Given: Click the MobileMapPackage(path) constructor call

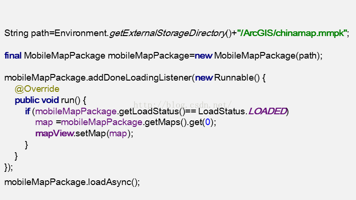Looking at the screenshot, I should coord(268,56).
